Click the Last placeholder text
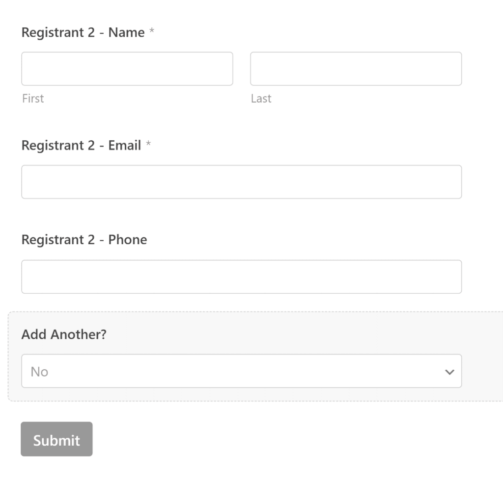The width and height of the screenshot is (503, 478). 261,98
